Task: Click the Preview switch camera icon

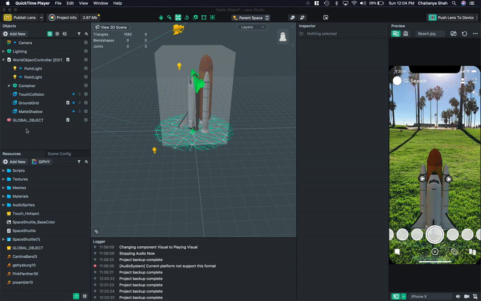Action: coord(453,34)
